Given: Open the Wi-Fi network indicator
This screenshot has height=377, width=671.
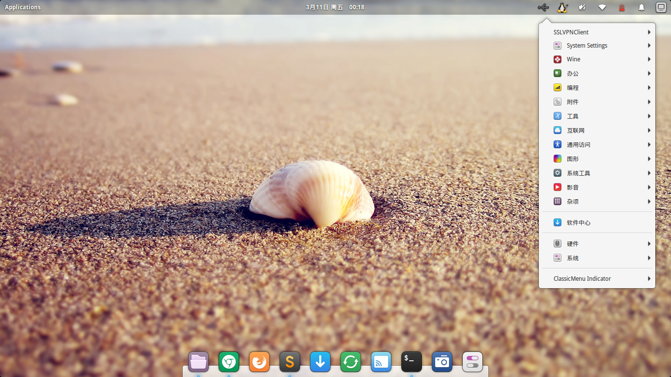Looking at the screenshot, I should tap(602, 7).
